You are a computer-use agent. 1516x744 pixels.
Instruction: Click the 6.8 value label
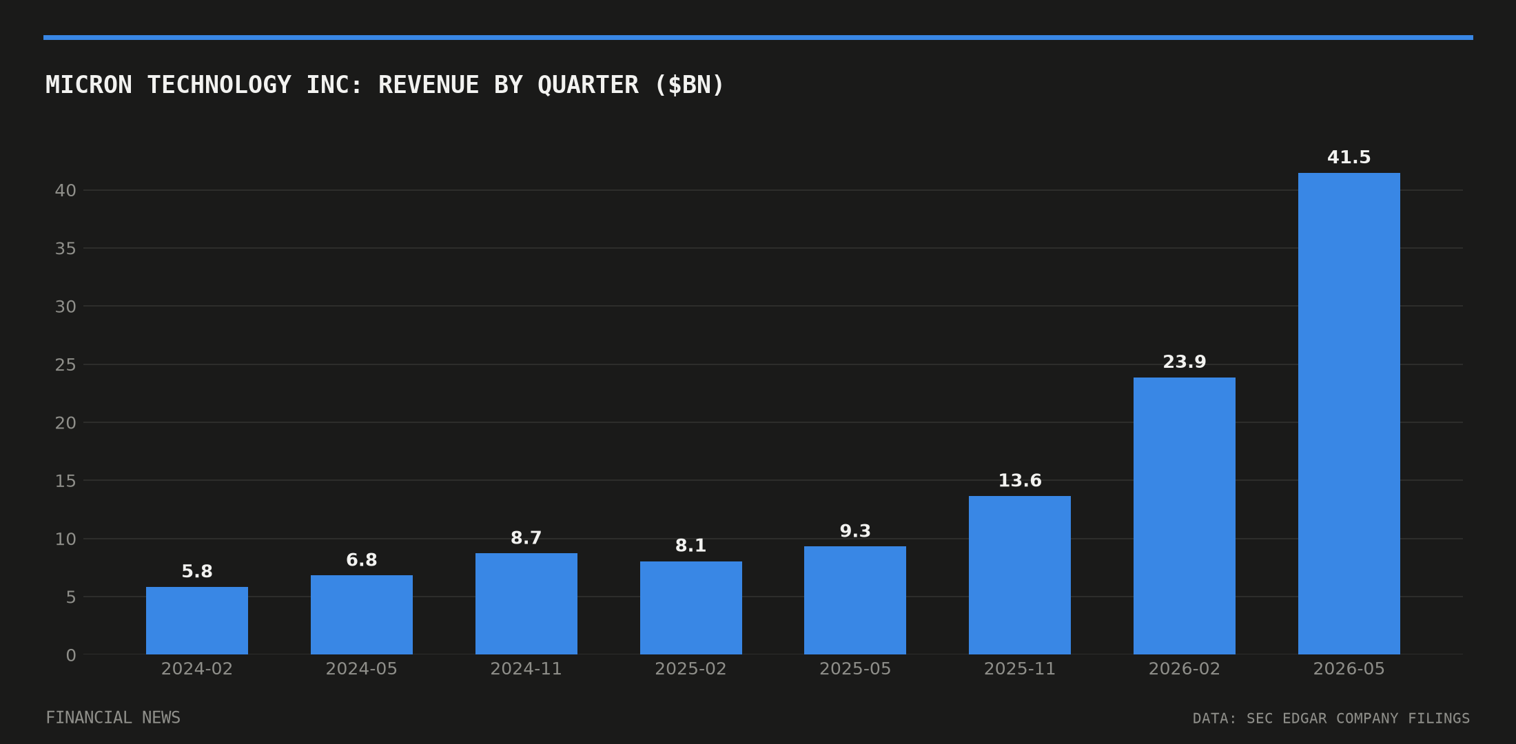[362, 560]
